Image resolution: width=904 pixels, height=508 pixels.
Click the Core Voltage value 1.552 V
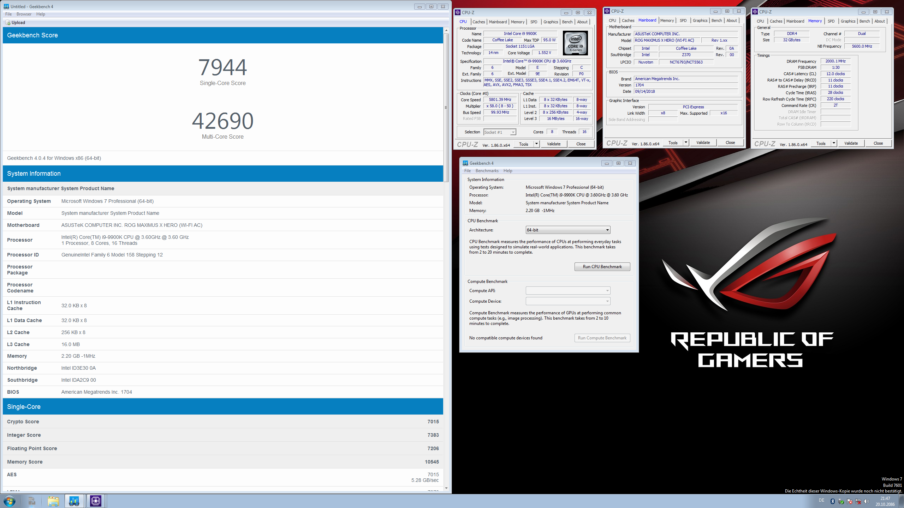545,53
